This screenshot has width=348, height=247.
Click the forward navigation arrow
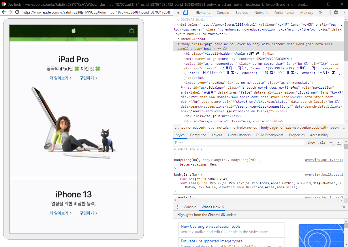point(10,12)
